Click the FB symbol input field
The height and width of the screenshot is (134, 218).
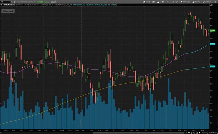click(5, 2)
